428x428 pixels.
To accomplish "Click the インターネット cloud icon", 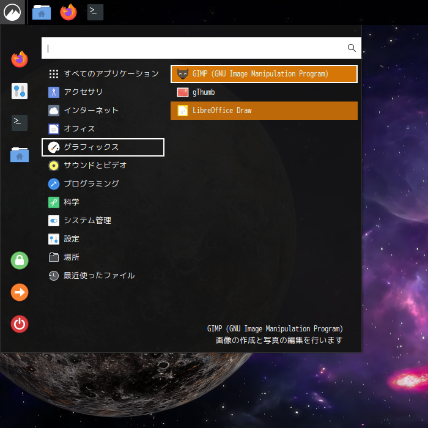I will [54, 111].
